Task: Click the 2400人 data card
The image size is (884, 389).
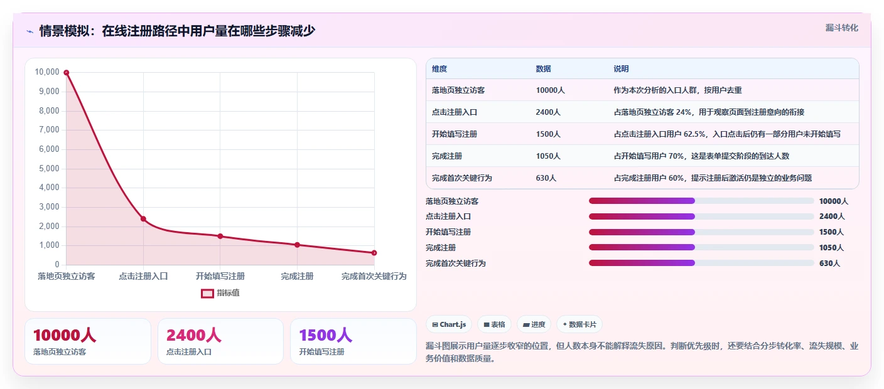Action: (x=220, y=341)
